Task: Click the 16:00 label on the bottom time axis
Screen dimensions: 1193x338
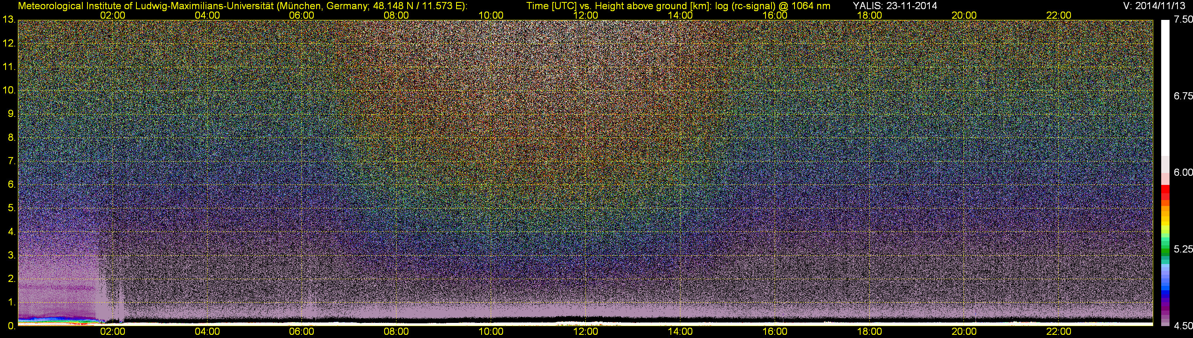Action: (775, 332)
